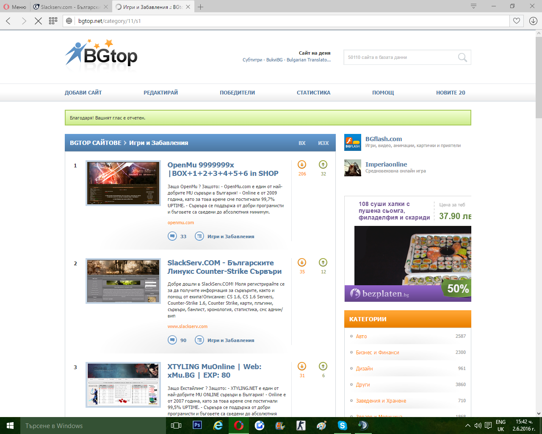Open the SlackServ.COM site thumbnail
The image size is (542, 434).
pos(123,281)
